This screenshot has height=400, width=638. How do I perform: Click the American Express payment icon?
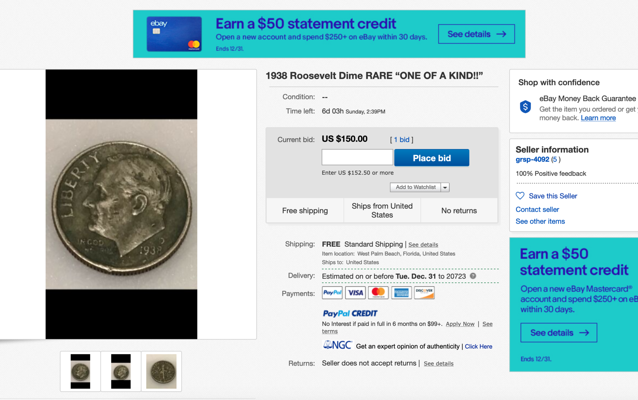401,292
